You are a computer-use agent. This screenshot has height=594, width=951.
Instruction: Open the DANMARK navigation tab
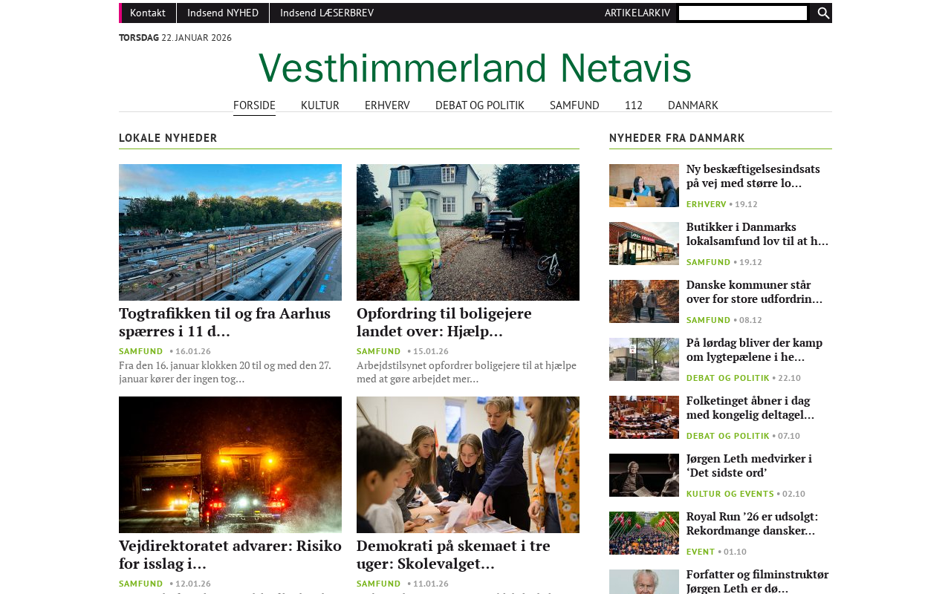pyautogui.click(x=693, y=105)
